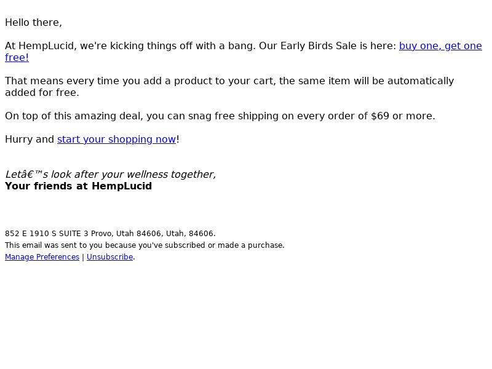Click the Unsubscribe link
Viewport: 492px width, 369px height.
pos(110,256)
